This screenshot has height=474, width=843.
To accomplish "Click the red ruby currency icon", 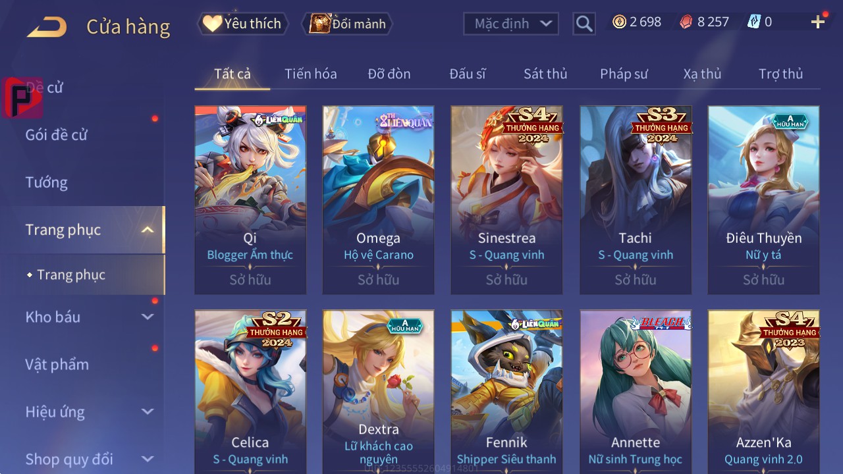I will 686,22.
